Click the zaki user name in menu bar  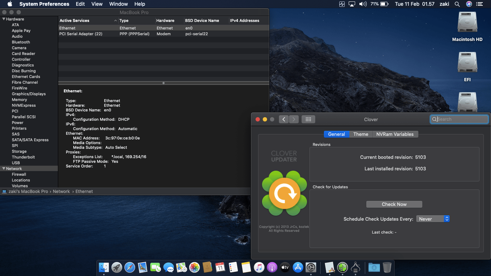(x=444, y=4)
